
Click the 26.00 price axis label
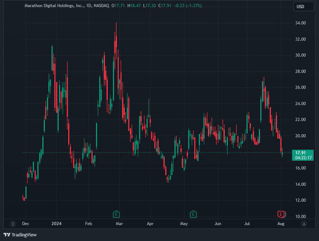coord(301,87)
